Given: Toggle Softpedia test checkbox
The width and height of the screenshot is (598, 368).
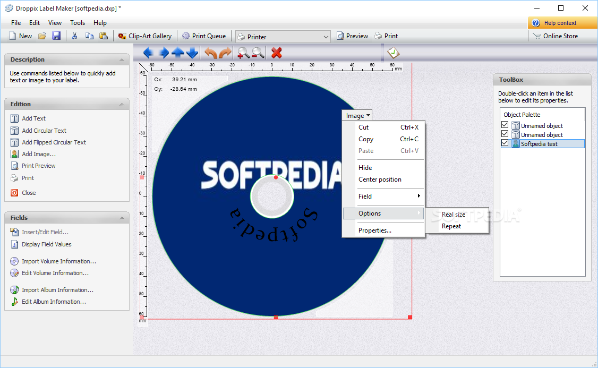Looking at the screenshot, I should click(x=505, y=143).
